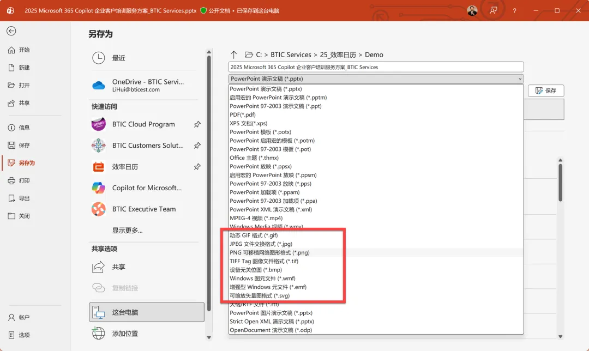Click Demo in the breadcrumb path
589x351 pixels.
point(374,55)
